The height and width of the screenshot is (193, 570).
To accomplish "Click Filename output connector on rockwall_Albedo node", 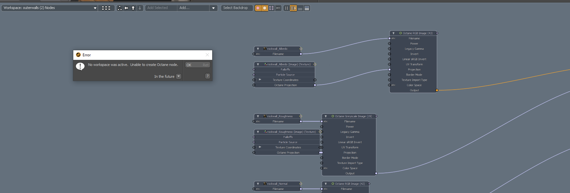I will (301, 54).
